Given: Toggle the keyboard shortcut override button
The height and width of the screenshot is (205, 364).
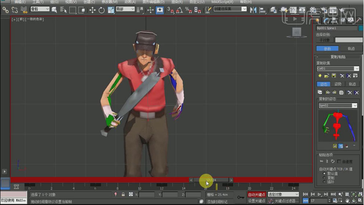Looking at the screenshot, I should (160, 10).
